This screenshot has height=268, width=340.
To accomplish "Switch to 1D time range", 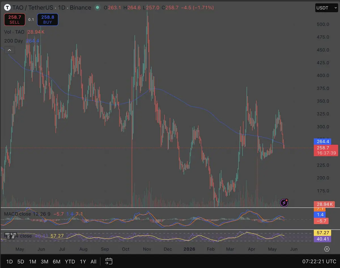I will 9,261.
